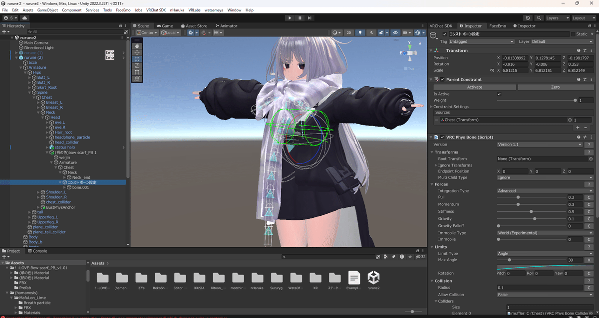Disable the VRC Phys Bone component checkbox
599x318 pixels.
click(x=441, y=137)
